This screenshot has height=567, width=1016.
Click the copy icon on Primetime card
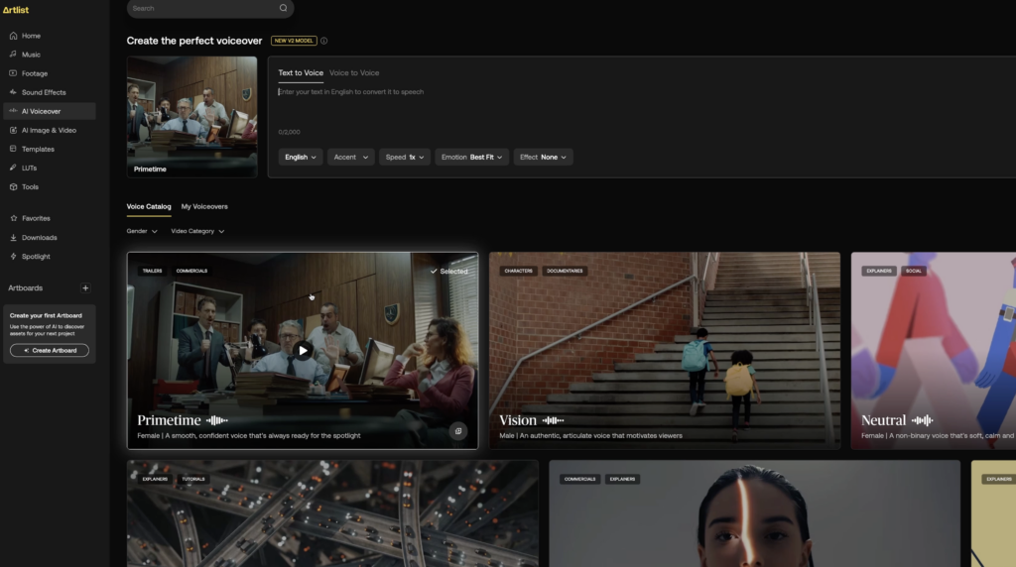[x=457, y=431]
